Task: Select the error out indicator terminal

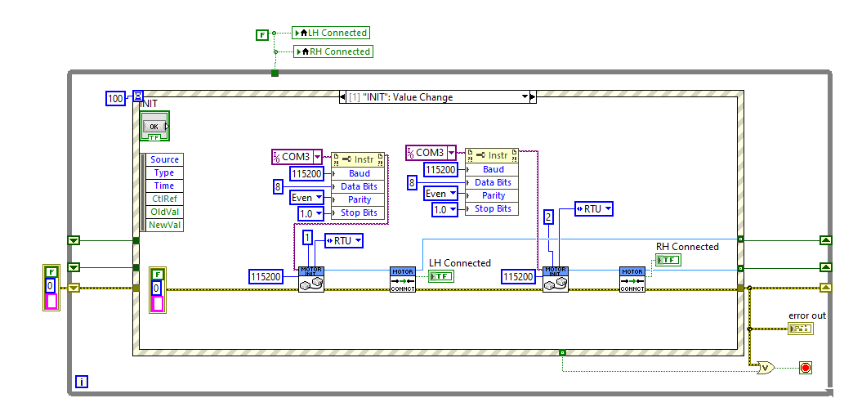Action: pyautogui.click(x=800, y=329)
